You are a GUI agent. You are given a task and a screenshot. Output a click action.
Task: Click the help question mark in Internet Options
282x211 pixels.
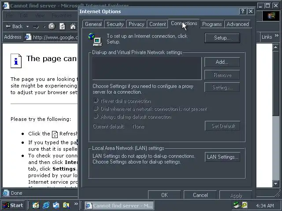[243, 11]
